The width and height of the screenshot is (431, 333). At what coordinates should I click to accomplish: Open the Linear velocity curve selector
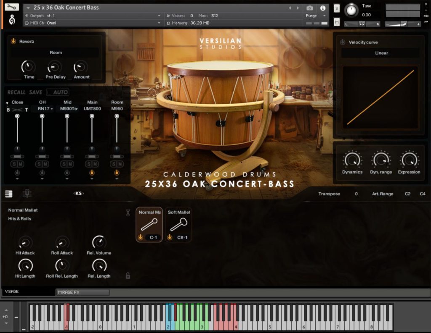point(381,53)
